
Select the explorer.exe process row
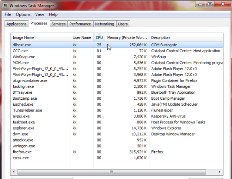(23, 128)
